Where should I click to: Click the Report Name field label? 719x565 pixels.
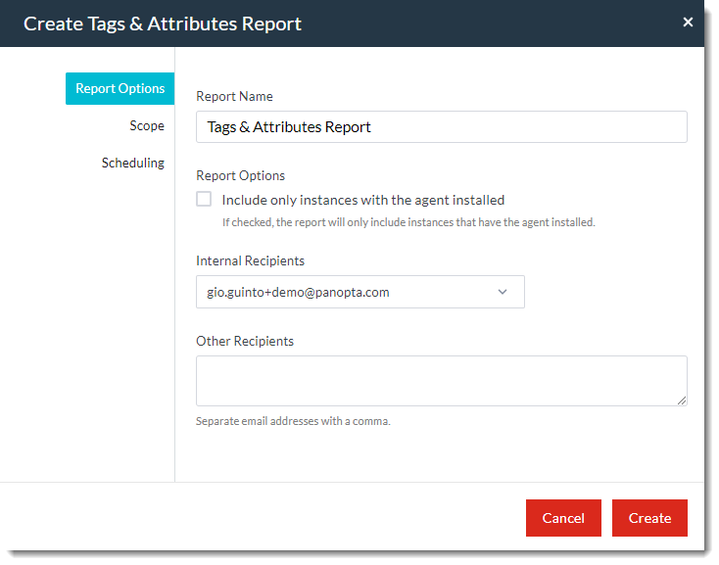234,96
